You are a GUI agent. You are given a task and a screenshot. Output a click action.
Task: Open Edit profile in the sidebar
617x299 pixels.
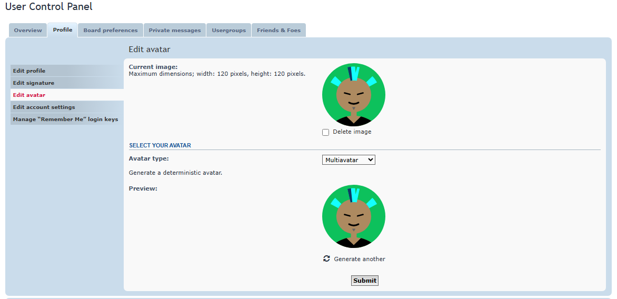click(x=67, y=71)
